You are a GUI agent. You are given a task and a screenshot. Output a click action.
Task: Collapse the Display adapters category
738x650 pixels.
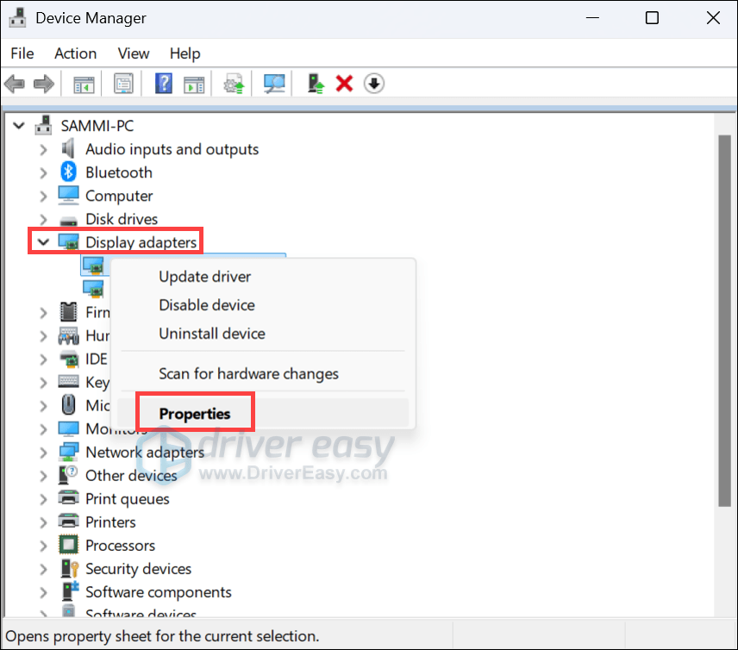(42, 242)
